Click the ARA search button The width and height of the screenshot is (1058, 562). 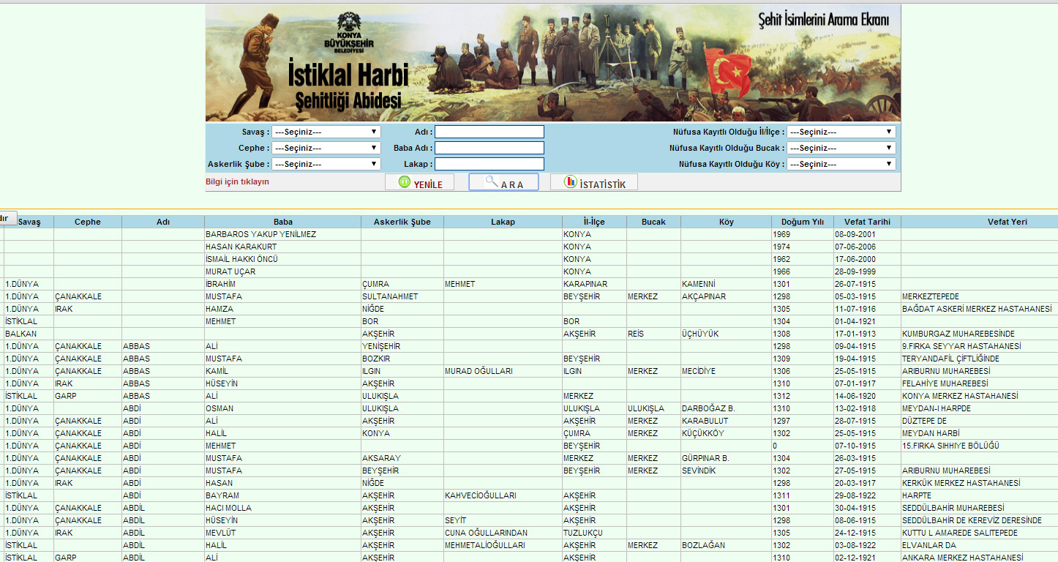(x=503, y=182)
